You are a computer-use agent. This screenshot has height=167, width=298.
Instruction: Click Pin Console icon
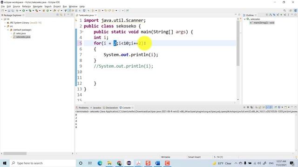coord(275,107)
